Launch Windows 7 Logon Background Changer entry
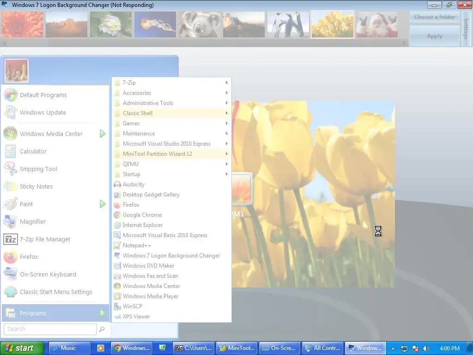 [x=171, y=255]
